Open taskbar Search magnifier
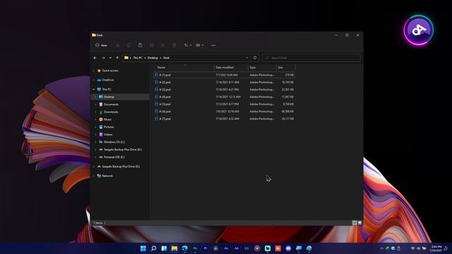Screen dimensions: 452x254 coord(154,248)
